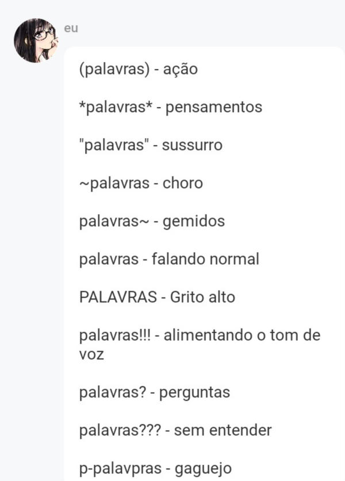Image resolution: width=345 pixels, height=481 pixels.
Task: Click the word 'sussurro'
Action: pyautogui.click(x=192, y=146)
